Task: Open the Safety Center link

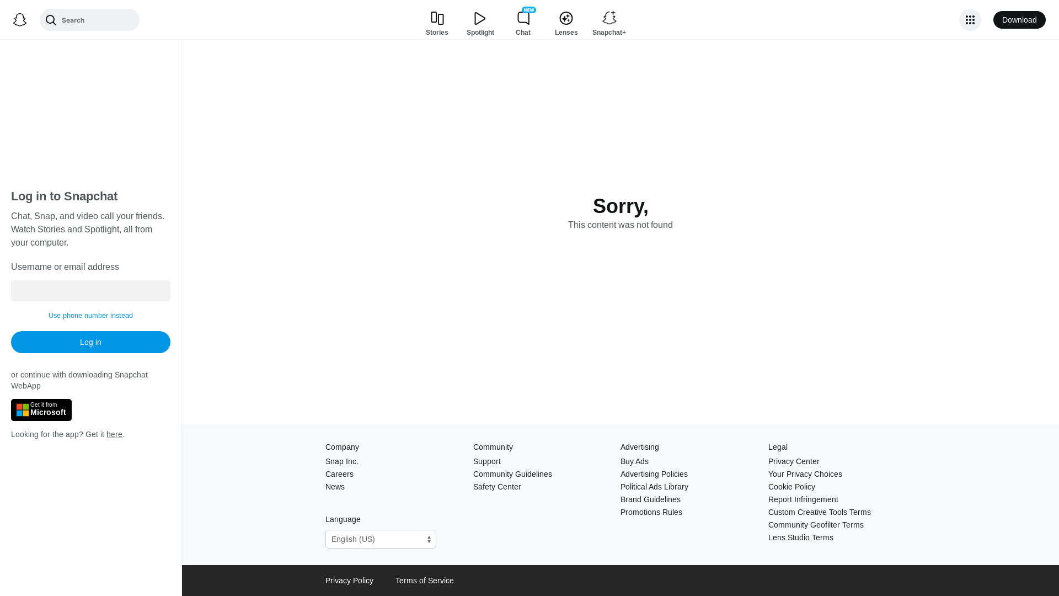Action: click(497, 487)
